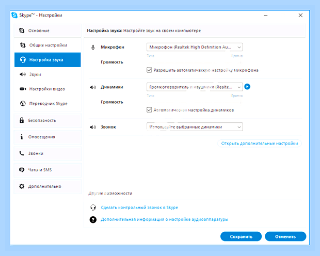Save settings with Сохранить button
Viewport: 320px width, 256px height.
241,236
